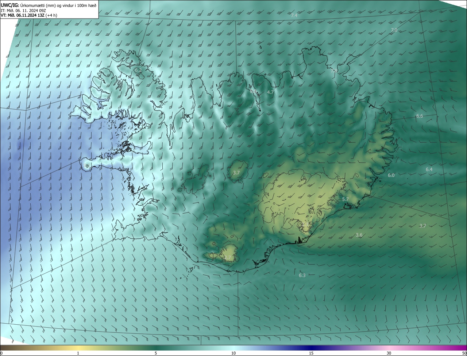Click the init time line 'IT: Mið. 06. 11. 2024 09Z'
The height and width of the screenshot is (356, 467).
click(x=23, y=11)
